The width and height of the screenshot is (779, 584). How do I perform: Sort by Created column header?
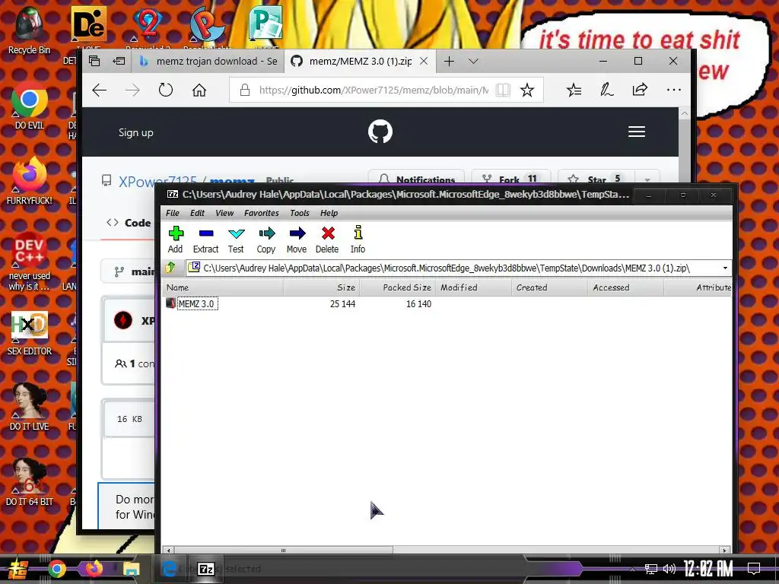point(549,287)
